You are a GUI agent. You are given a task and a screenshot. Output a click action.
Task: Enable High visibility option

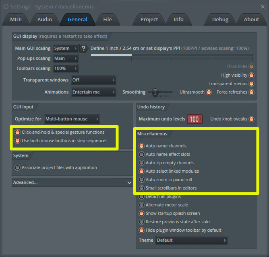(x=251, y=75)
